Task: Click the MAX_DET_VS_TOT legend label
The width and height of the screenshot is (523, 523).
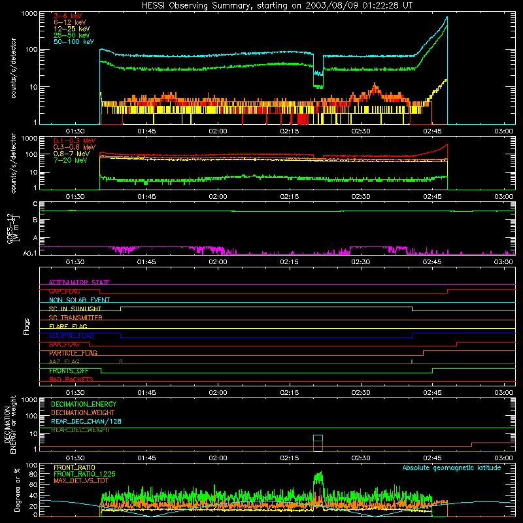Action: pyautogui.click(x=80, y=481)
